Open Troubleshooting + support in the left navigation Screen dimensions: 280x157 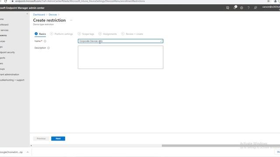pyautogui.click(x=12, y=80)
